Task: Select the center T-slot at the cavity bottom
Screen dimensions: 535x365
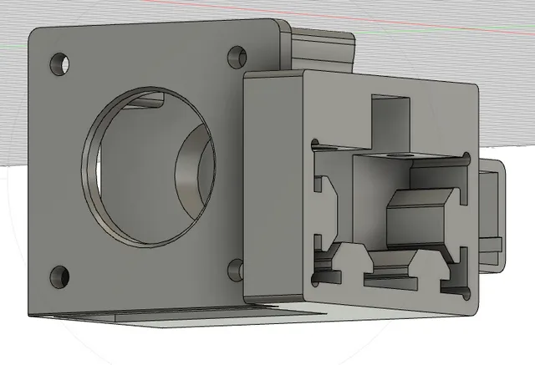Action: pos(391,271)
